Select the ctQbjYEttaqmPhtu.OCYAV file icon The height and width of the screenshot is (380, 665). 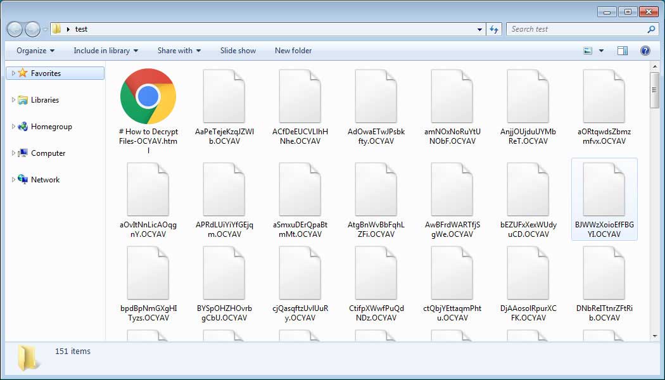(452, 273)
